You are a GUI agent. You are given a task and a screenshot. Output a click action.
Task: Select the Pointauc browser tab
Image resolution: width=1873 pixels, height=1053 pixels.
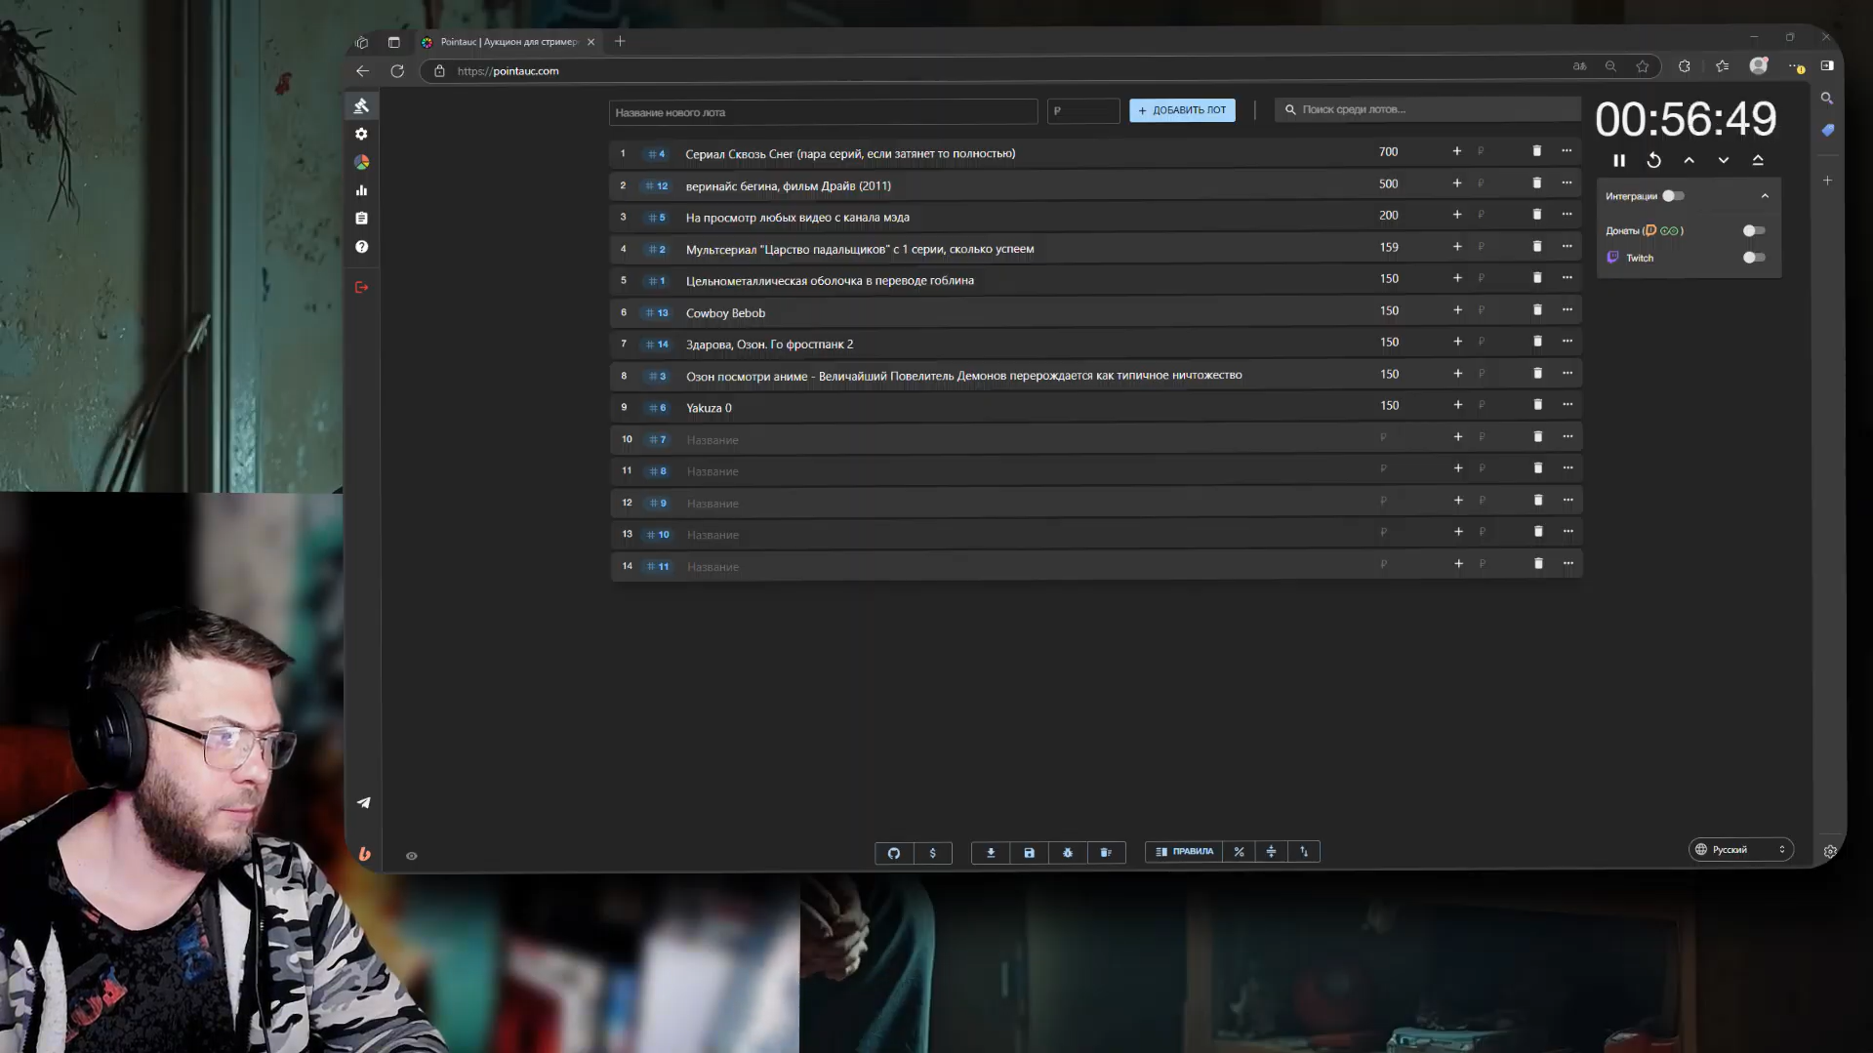(508, 42)
